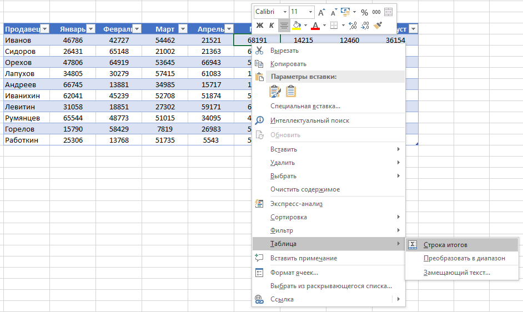523x312 pixels.
Task: Click the decrease font size icon
Action: click(x=334, y=12)
